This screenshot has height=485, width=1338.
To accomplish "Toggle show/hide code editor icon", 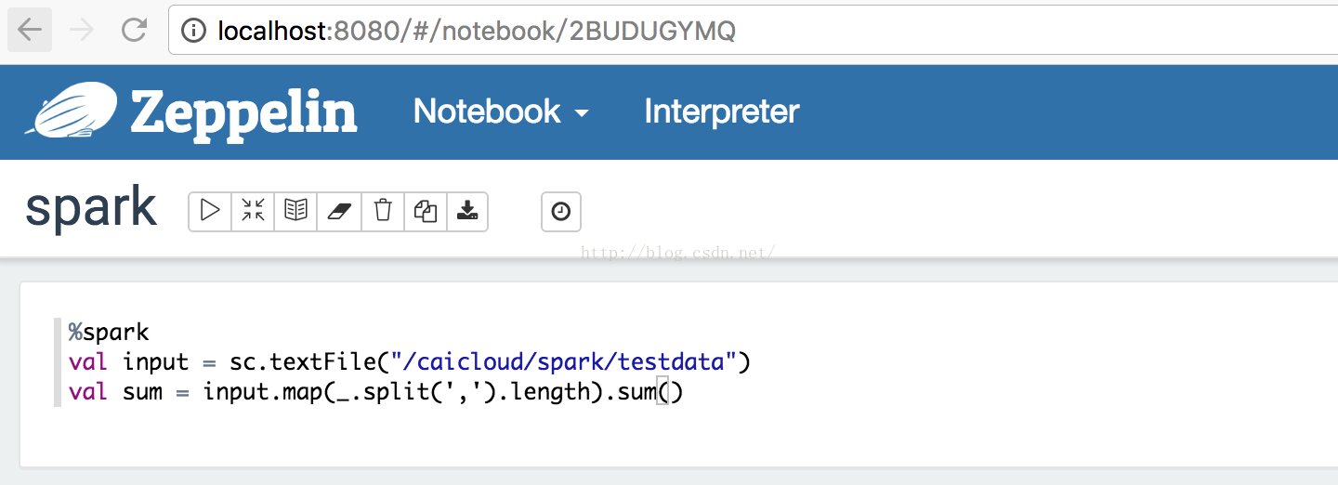I will pyautogui.click(x=253, y=211).
